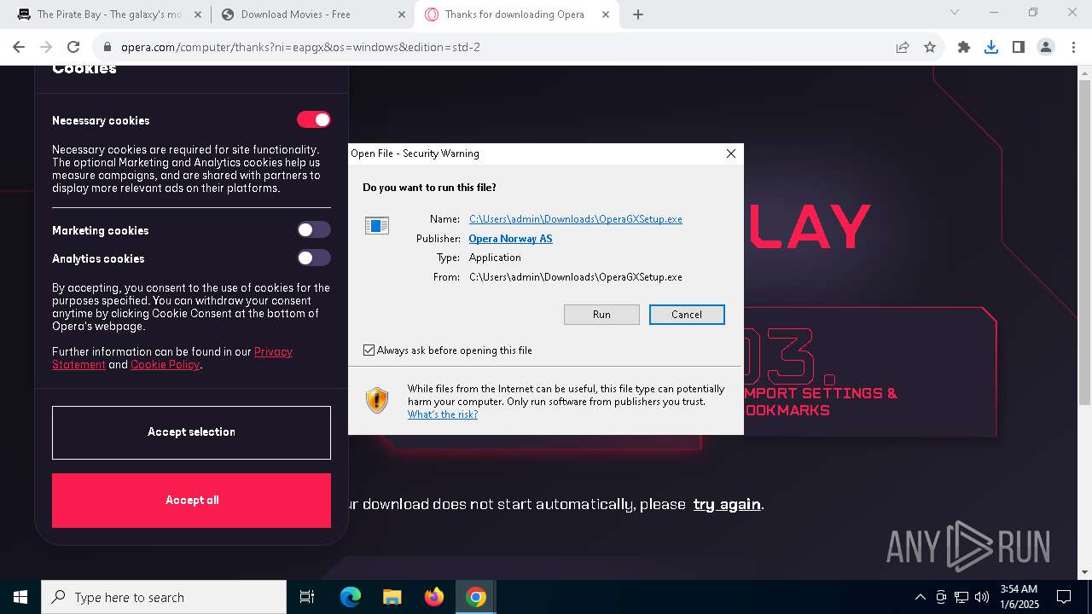Launch Microsoft Edge from taskbar
This screenshot has height=614, width=1092.
[351, 597]
